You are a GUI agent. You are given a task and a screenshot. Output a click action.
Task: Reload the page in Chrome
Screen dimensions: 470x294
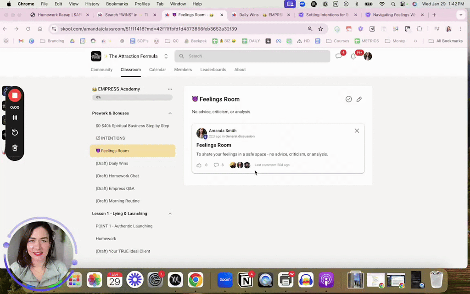tap(28, 29)
